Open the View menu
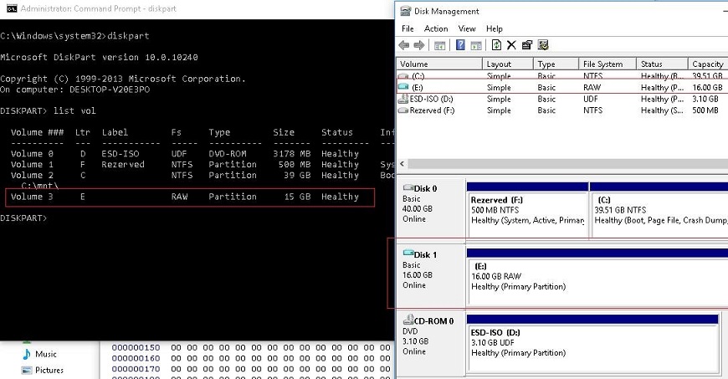Image resolution: width=728 pixels, height=379 pixels. [467, 28]
